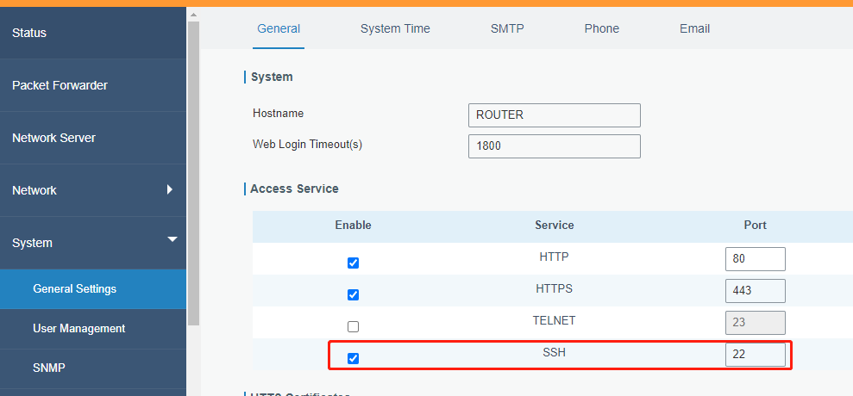Click the SSH port number field
This screenshot has width=853, height=396.
click(755, 355)
